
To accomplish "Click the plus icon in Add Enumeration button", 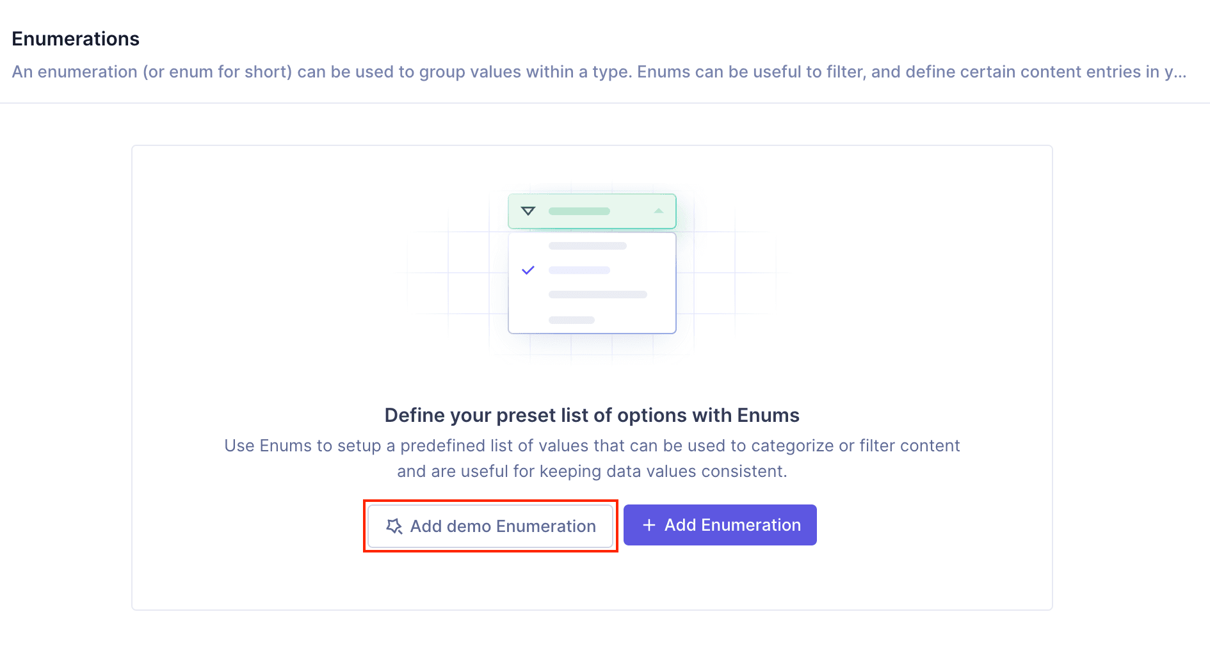I will pos(649,525).
